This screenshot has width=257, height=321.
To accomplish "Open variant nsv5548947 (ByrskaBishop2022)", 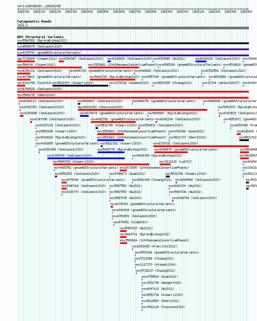I will (172, 113).
